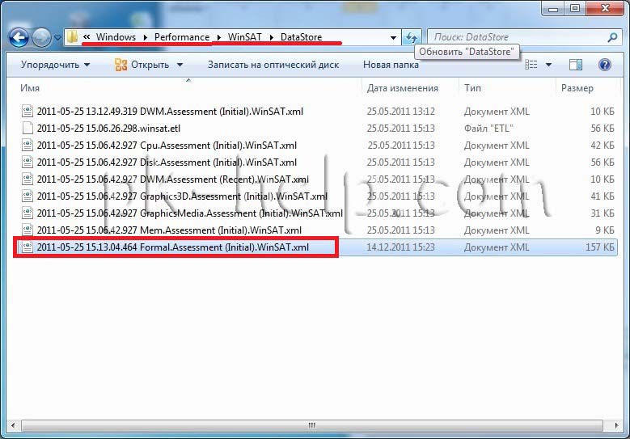Click the XML icon of GraphicsMedia.Assessment file
Viewport: 630px width, 439px height.
click(x=27, y=213)
